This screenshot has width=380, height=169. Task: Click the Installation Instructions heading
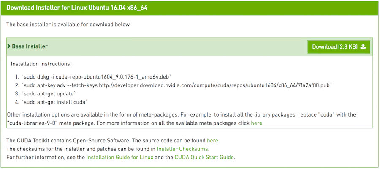pos(41,64)
